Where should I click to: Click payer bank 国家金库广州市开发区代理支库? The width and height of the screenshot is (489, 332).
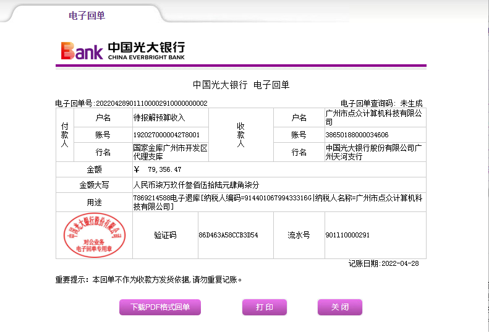(x=170, y=152)
